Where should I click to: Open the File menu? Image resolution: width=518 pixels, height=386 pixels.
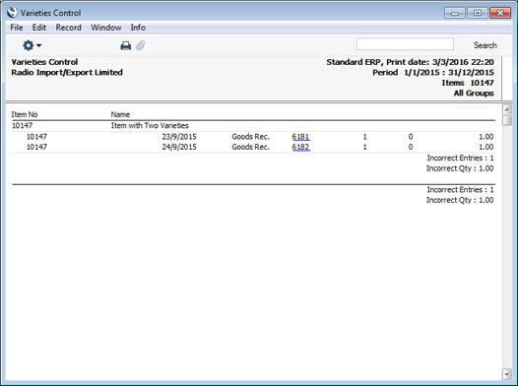click(x=17, y=28)
